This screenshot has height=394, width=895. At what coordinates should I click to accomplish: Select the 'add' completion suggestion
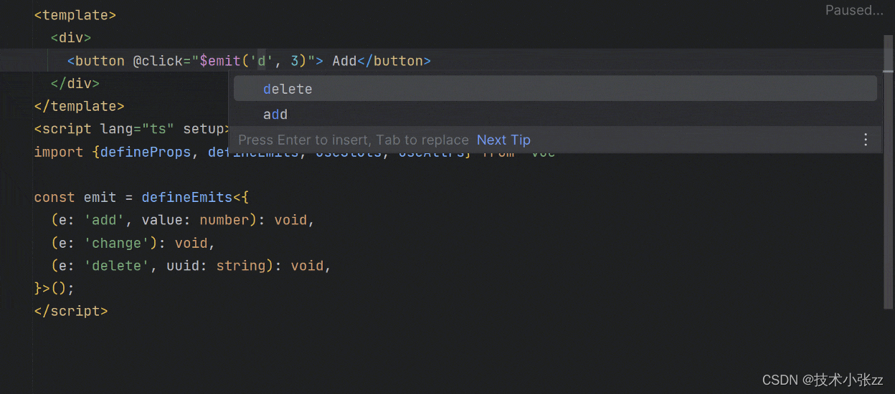[555, 114]
